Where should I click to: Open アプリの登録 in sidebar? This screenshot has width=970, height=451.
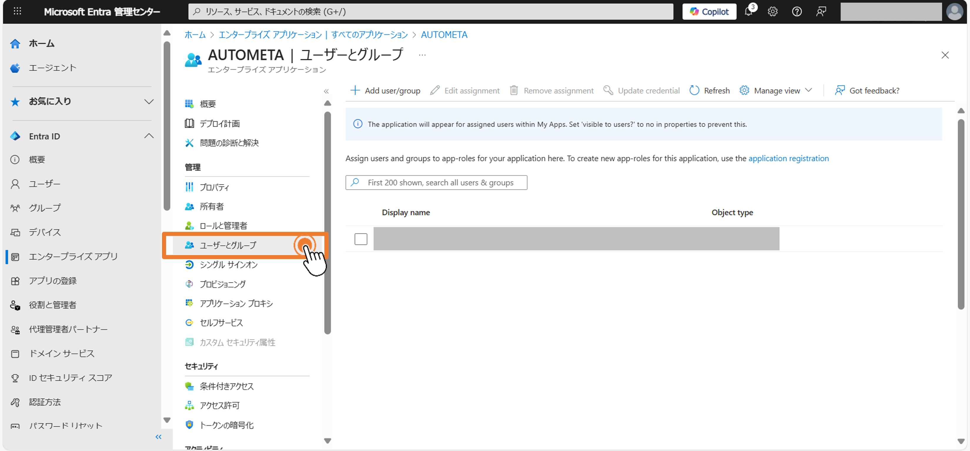[53, 281]
